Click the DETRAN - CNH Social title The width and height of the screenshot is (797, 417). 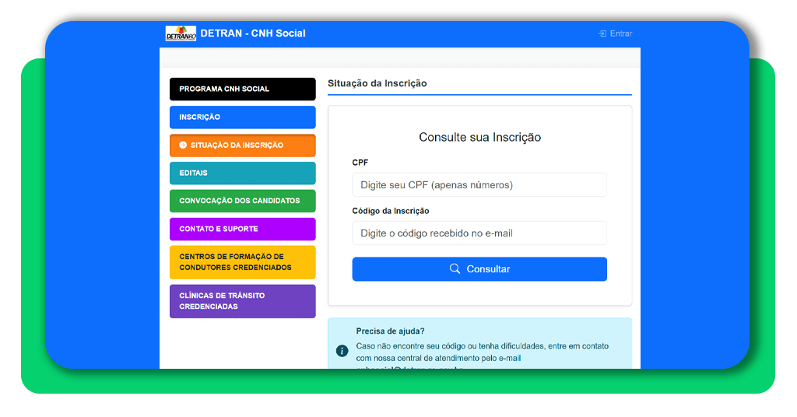253,33
